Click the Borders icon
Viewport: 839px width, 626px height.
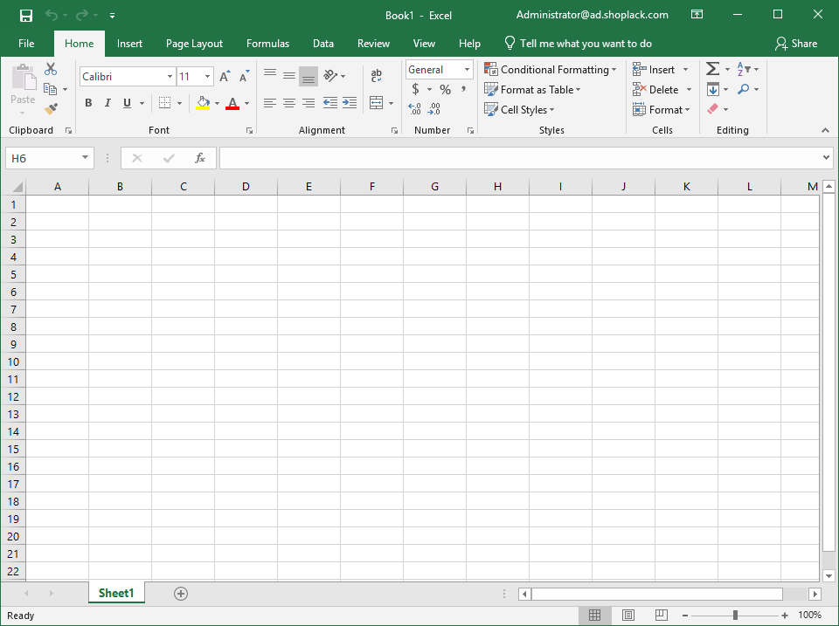[165, 103]
